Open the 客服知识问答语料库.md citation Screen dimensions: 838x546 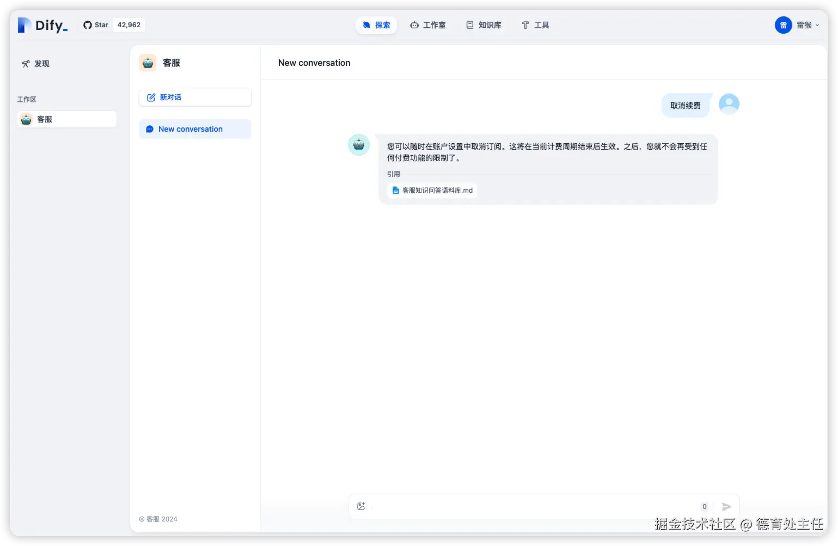click(432, 191)
